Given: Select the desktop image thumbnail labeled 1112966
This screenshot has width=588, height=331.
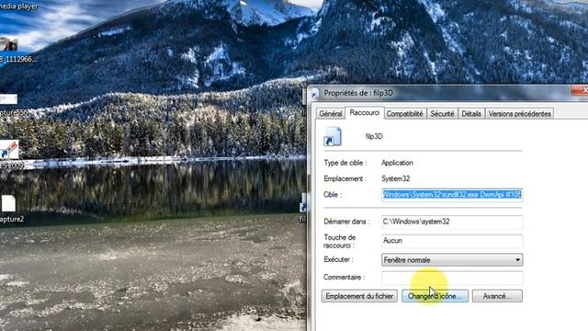Looking at the screenshot, I should 8,45.
